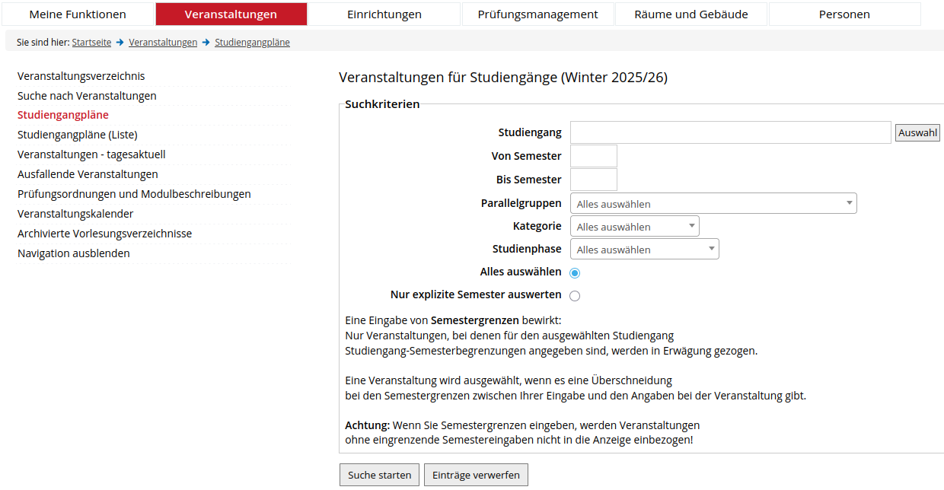Click into the Studiengang input field
944x490 pixels.
(x=729, y=132)
